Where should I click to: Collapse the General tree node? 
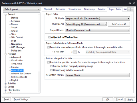click(x=6, y=15)
